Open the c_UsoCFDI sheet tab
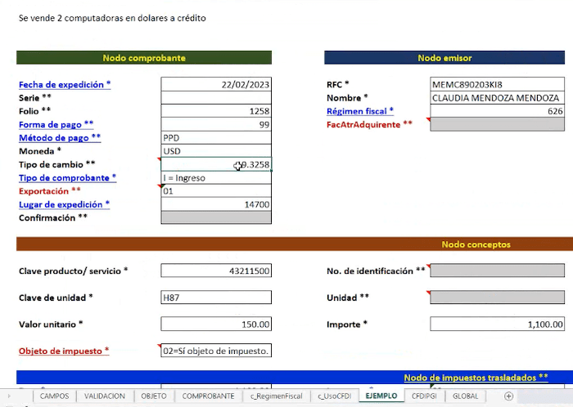573x407 pixels. [x=334, y=396]
